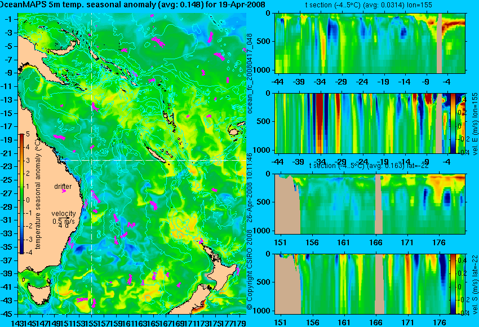The width and height of the screenshot is (479, 327).
Task: Click the temperature anomaly color bar on the map
Action: (x=22, y=194)
